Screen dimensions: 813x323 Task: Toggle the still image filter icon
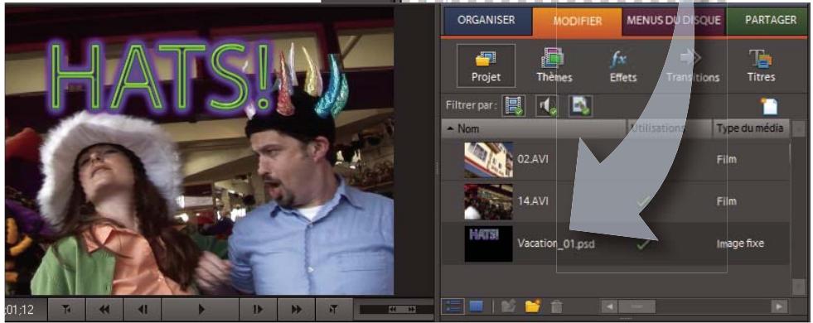(x=580, y=106)
